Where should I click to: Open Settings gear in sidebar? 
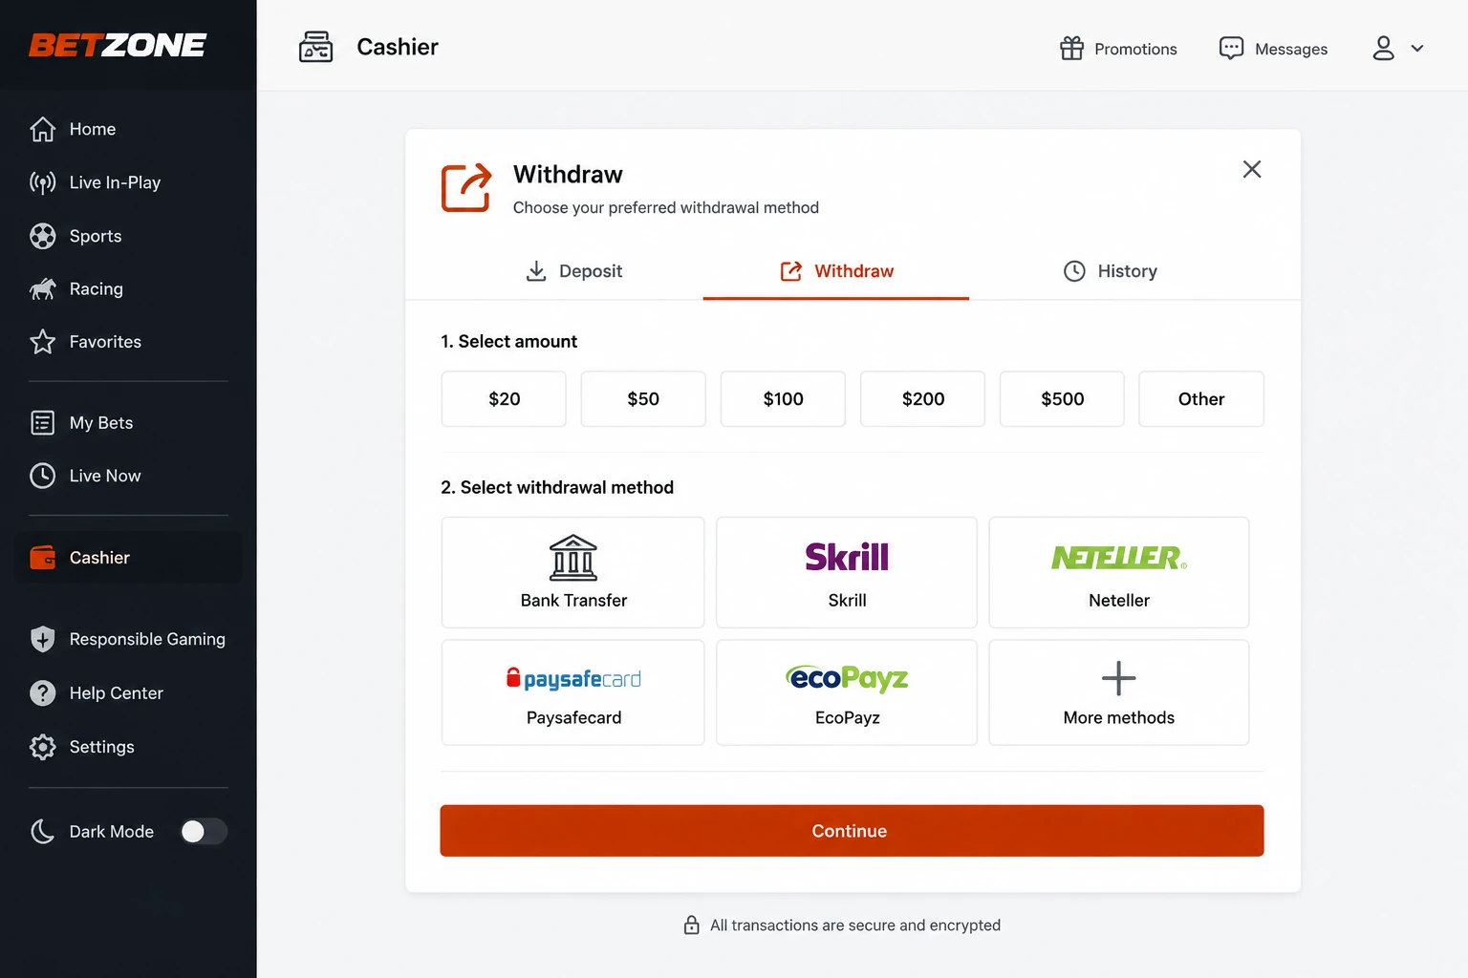tap(42, 747)
